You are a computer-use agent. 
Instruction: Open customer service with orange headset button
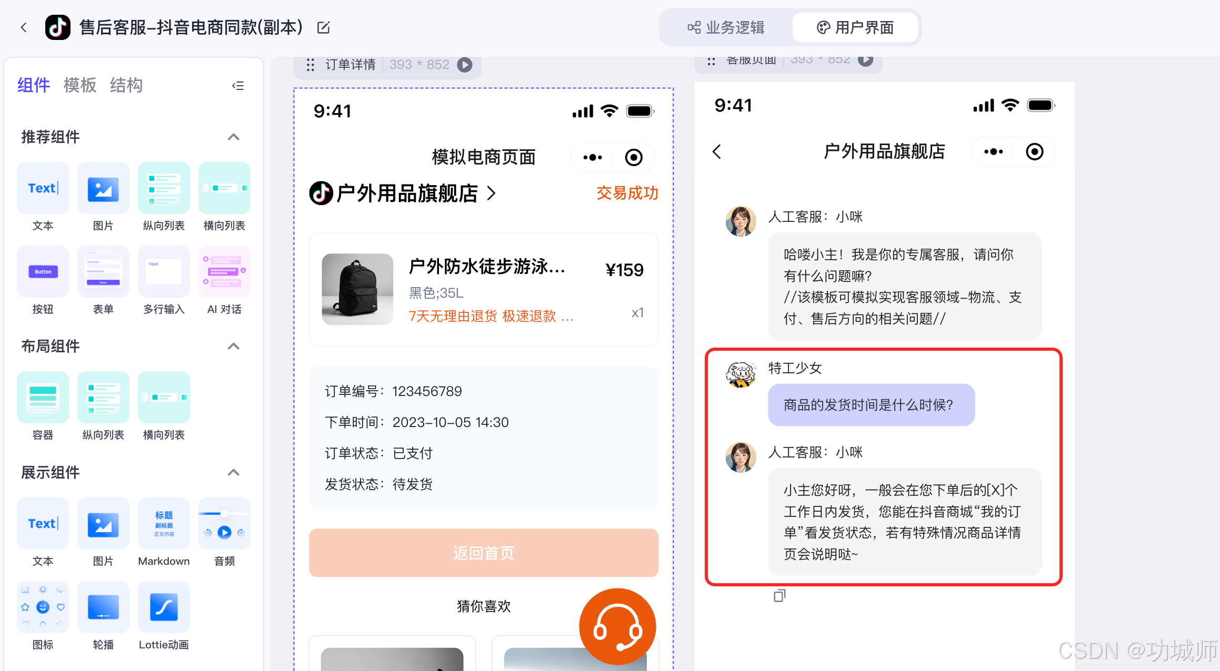[x=618, y=626]
